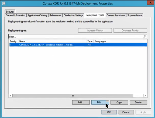This screenshot has width=155, height=118.
Task: Click the Copy button
Action: (x=119, y=102)
